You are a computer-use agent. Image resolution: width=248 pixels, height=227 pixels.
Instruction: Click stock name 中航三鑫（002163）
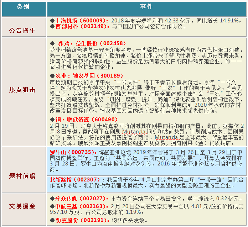coord(81,206)
